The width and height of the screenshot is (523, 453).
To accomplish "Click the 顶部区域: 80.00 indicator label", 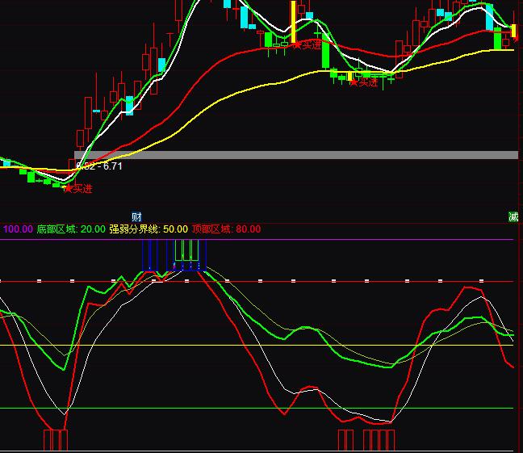I will (x=226, y=229).
